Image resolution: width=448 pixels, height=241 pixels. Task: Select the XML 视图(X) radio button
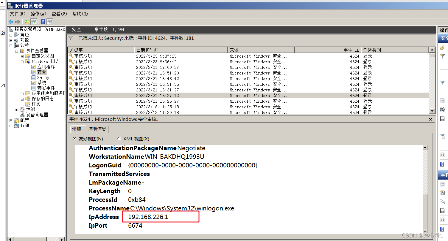(119, 139)
